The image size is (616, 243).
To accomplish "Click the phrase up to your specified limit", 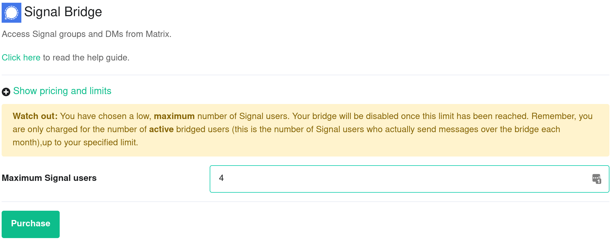I will (x=90, y=142).
